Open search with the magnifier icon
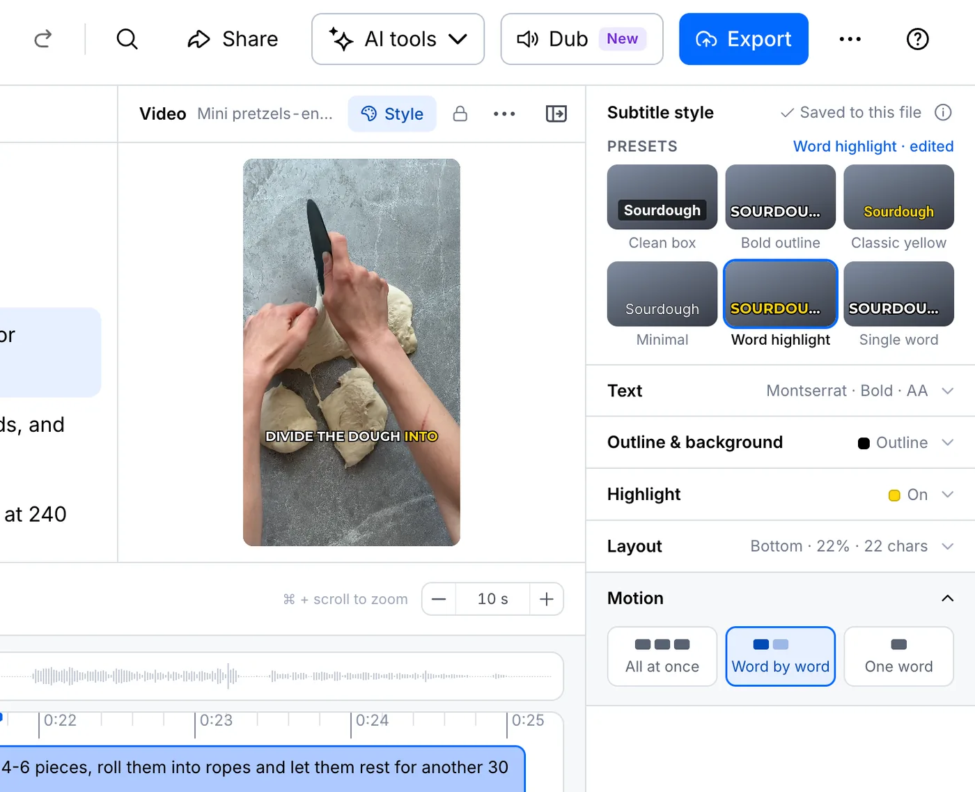This screenshot has width=975, height=792. [127, 39]
